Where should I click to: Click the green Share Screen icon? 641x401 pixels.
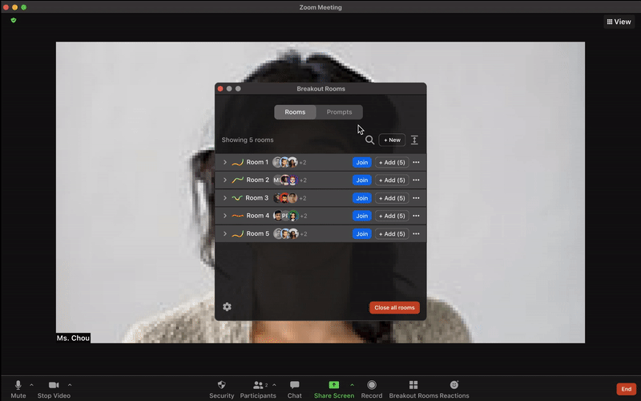[334, 385]
